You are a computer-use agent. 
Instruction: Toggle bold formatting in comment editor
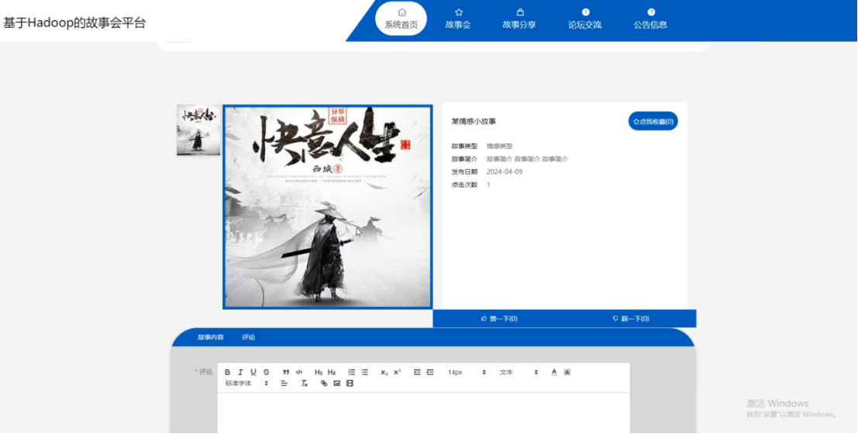pos(228,372)
